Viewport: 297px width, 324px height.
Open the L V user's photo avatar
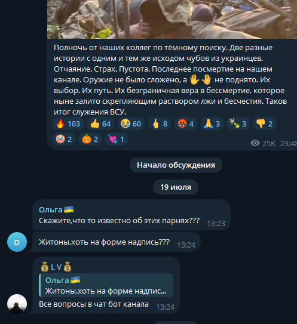17,304
